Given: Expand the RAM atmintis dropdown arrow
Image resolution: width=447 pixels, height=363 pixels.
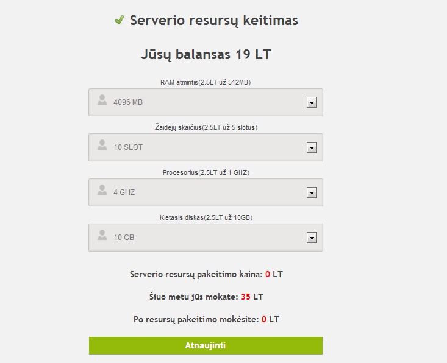Looking at the screenshot, I should pos(312,102).
